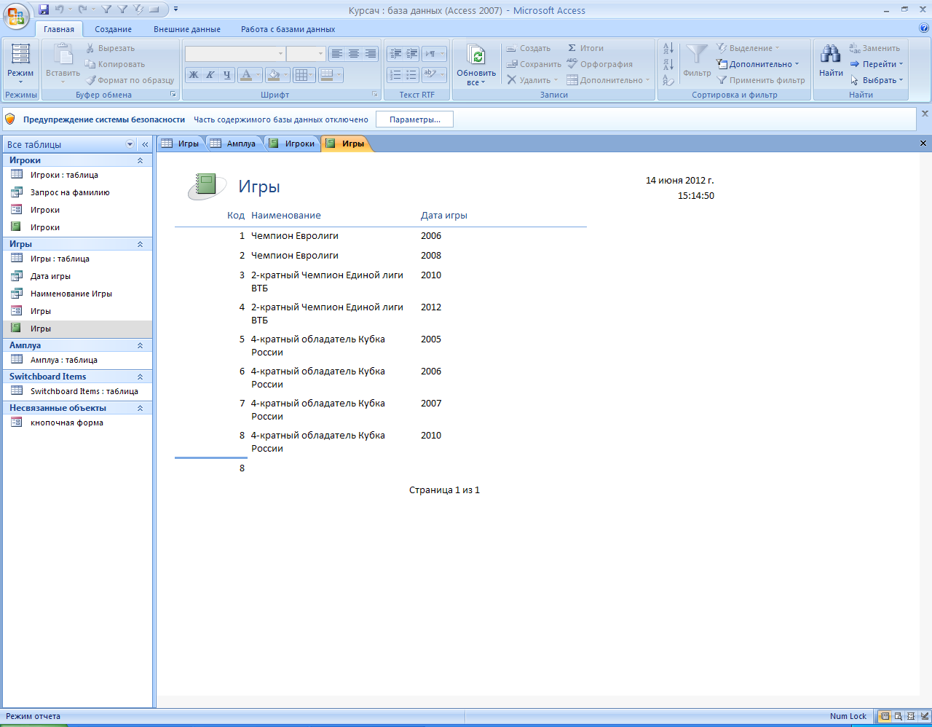This screenshot has width=932, height=727.
Task: Open font name combo box
Action: pos(234,54)
